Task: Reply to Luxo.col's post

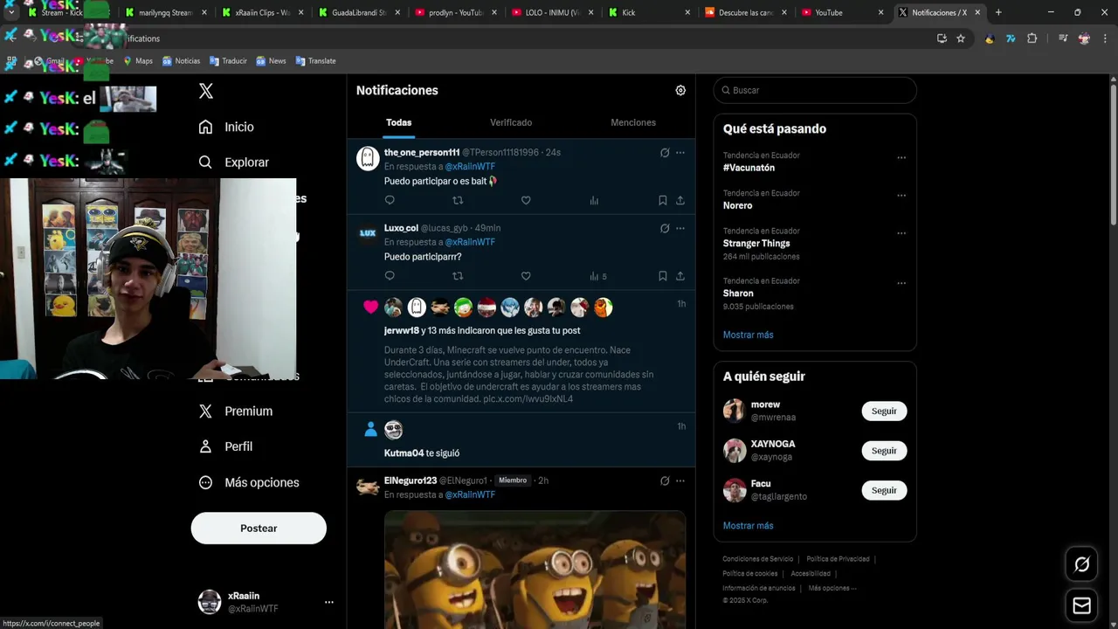Action: (x=390, y=276)
